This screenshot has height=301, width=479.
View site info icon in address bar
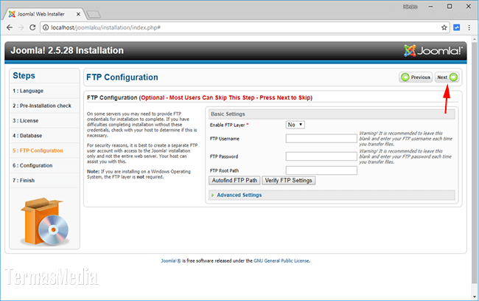pyautogui.click(x=46, y=27)
